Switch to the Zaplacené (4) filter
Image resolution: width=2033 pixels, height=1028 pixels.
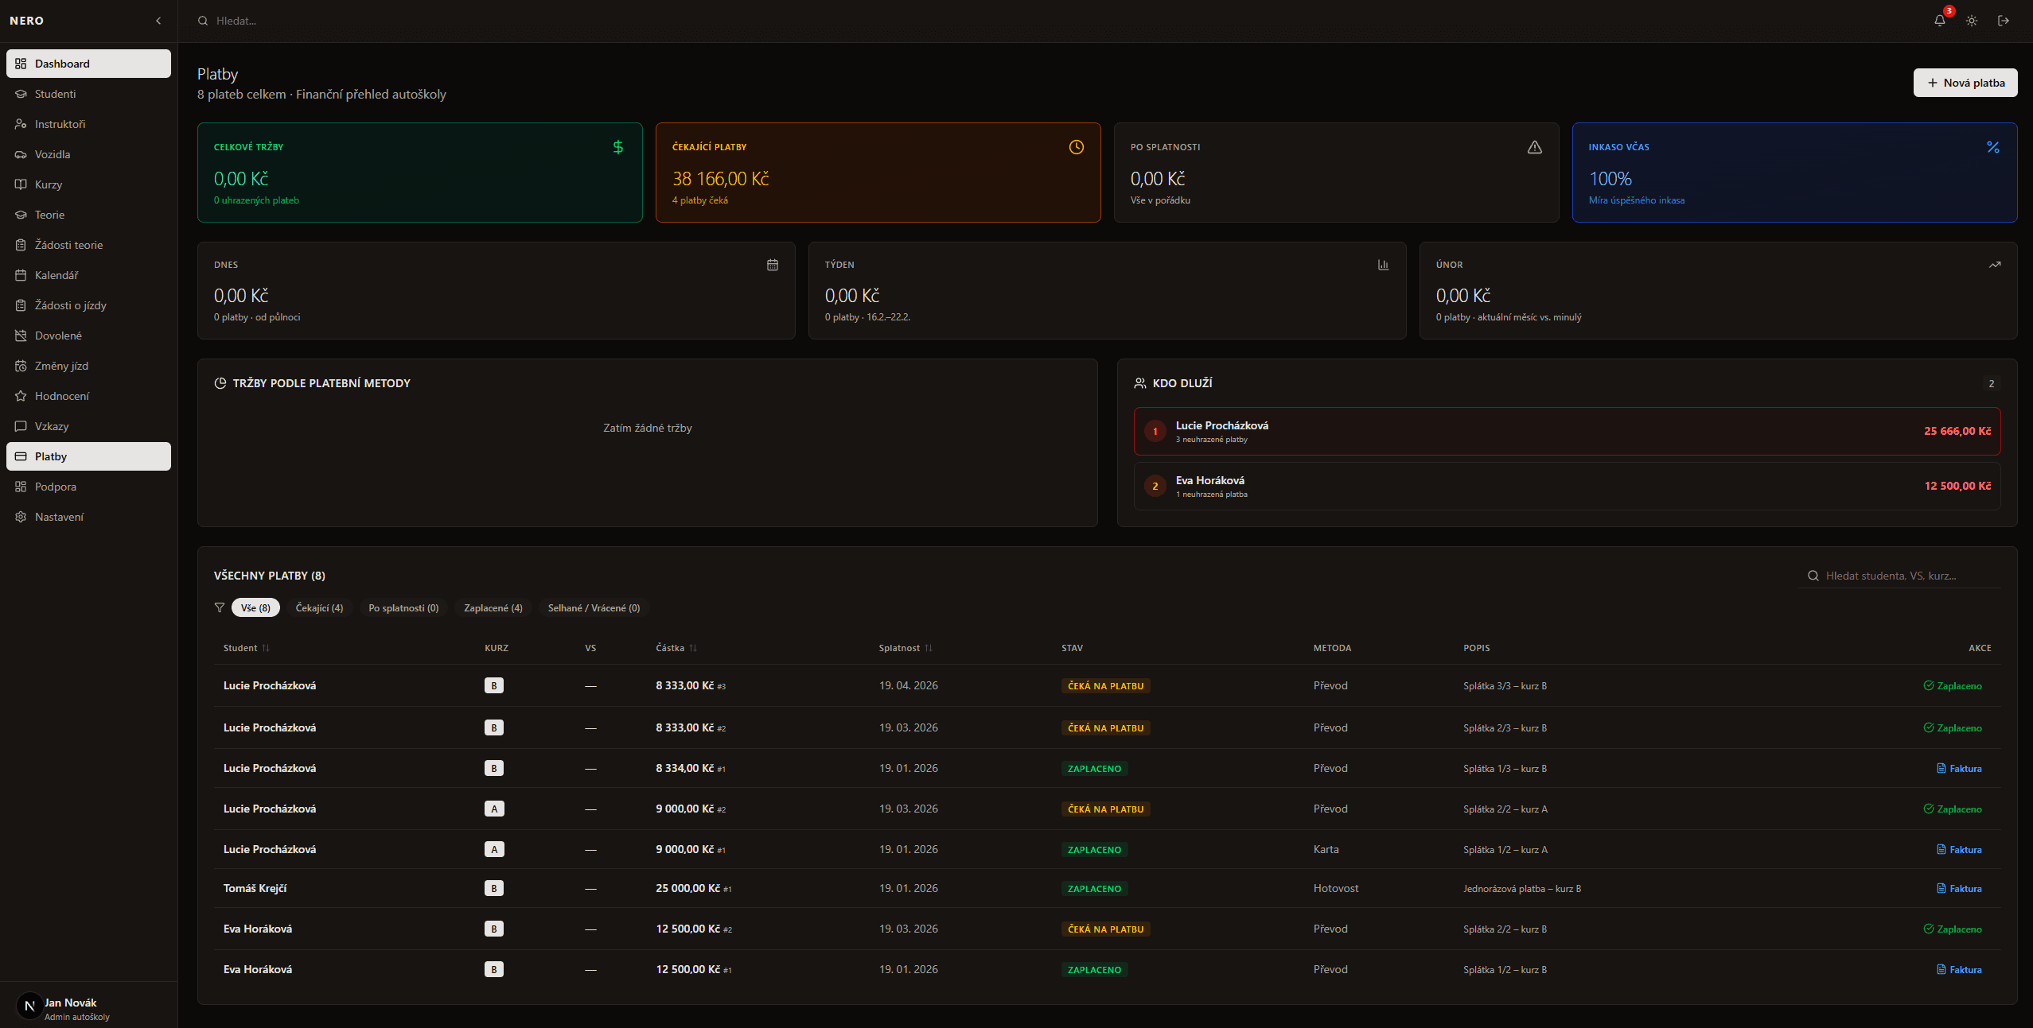coord(493,607)
